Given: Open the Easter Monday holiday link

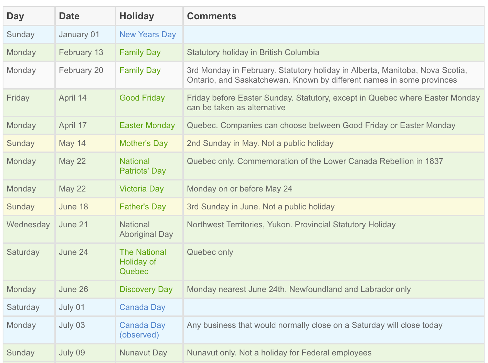Looking at the screenshot, I should click(x=147, y=125).
